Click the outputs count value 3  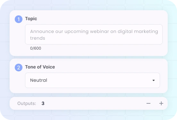(43, 103)
